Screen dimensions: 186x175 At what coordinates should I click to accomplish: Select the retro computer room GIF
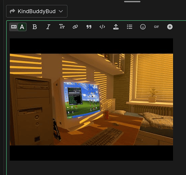click(91, 99)
